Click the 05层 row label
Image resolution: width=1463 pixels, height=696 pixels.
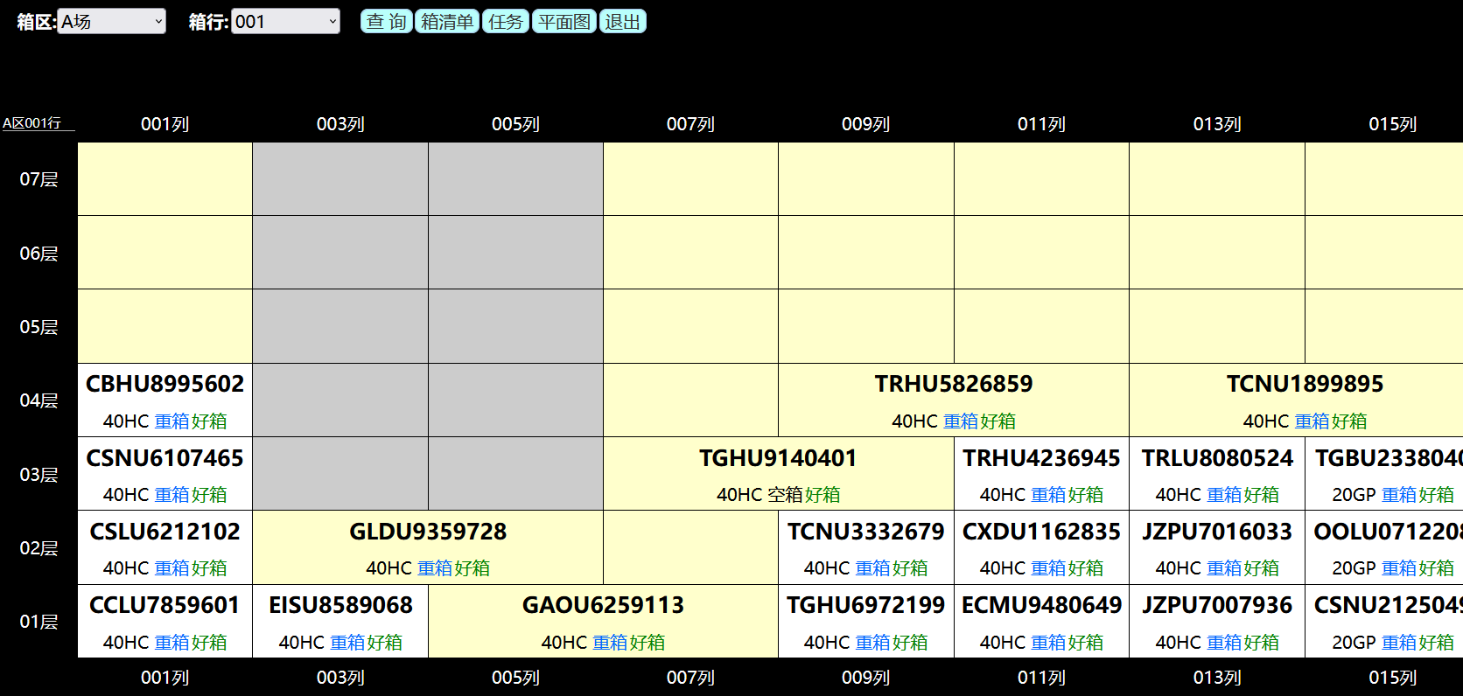tap(38, 327)
